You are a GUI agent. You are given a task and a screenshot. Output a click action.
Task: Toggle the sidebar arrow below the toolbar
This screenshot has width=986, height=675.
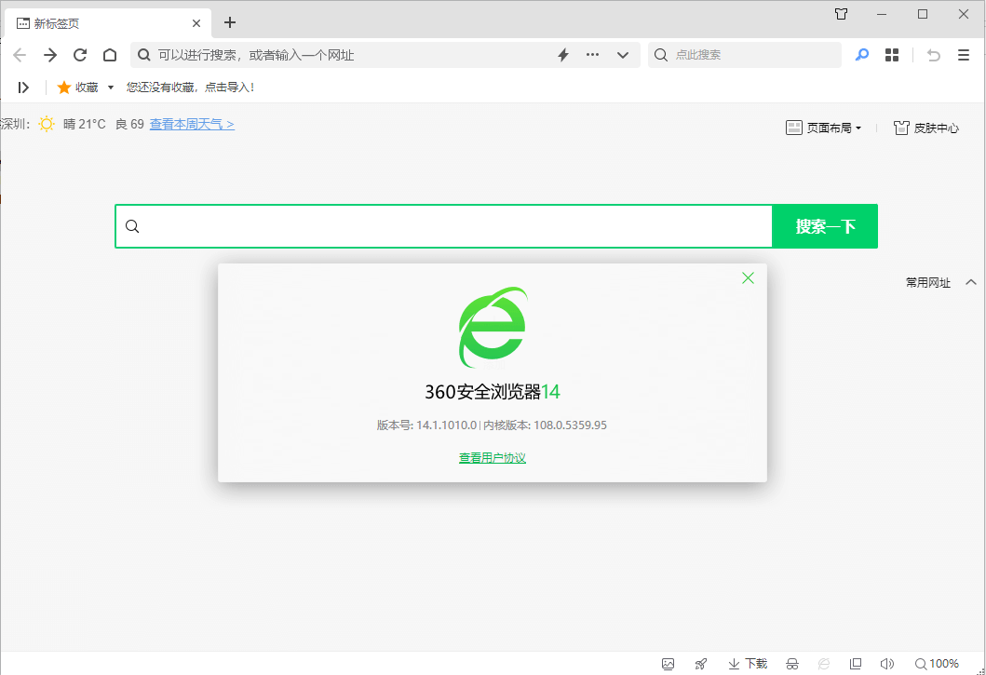click(23, 87)
